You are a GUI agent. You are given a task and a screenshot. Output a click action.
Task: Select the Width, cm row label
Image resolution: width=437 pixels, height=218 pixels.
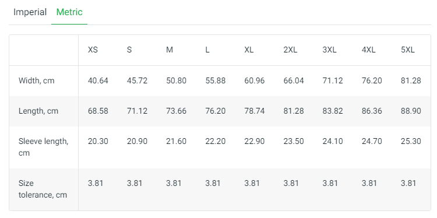pyautogui.click(x=37, y=81)
